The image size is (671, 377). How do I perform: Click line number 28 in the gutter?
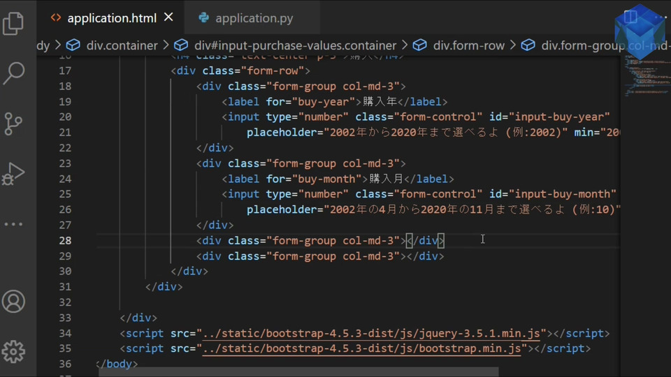pyautogui.click(x=65, y=241)
